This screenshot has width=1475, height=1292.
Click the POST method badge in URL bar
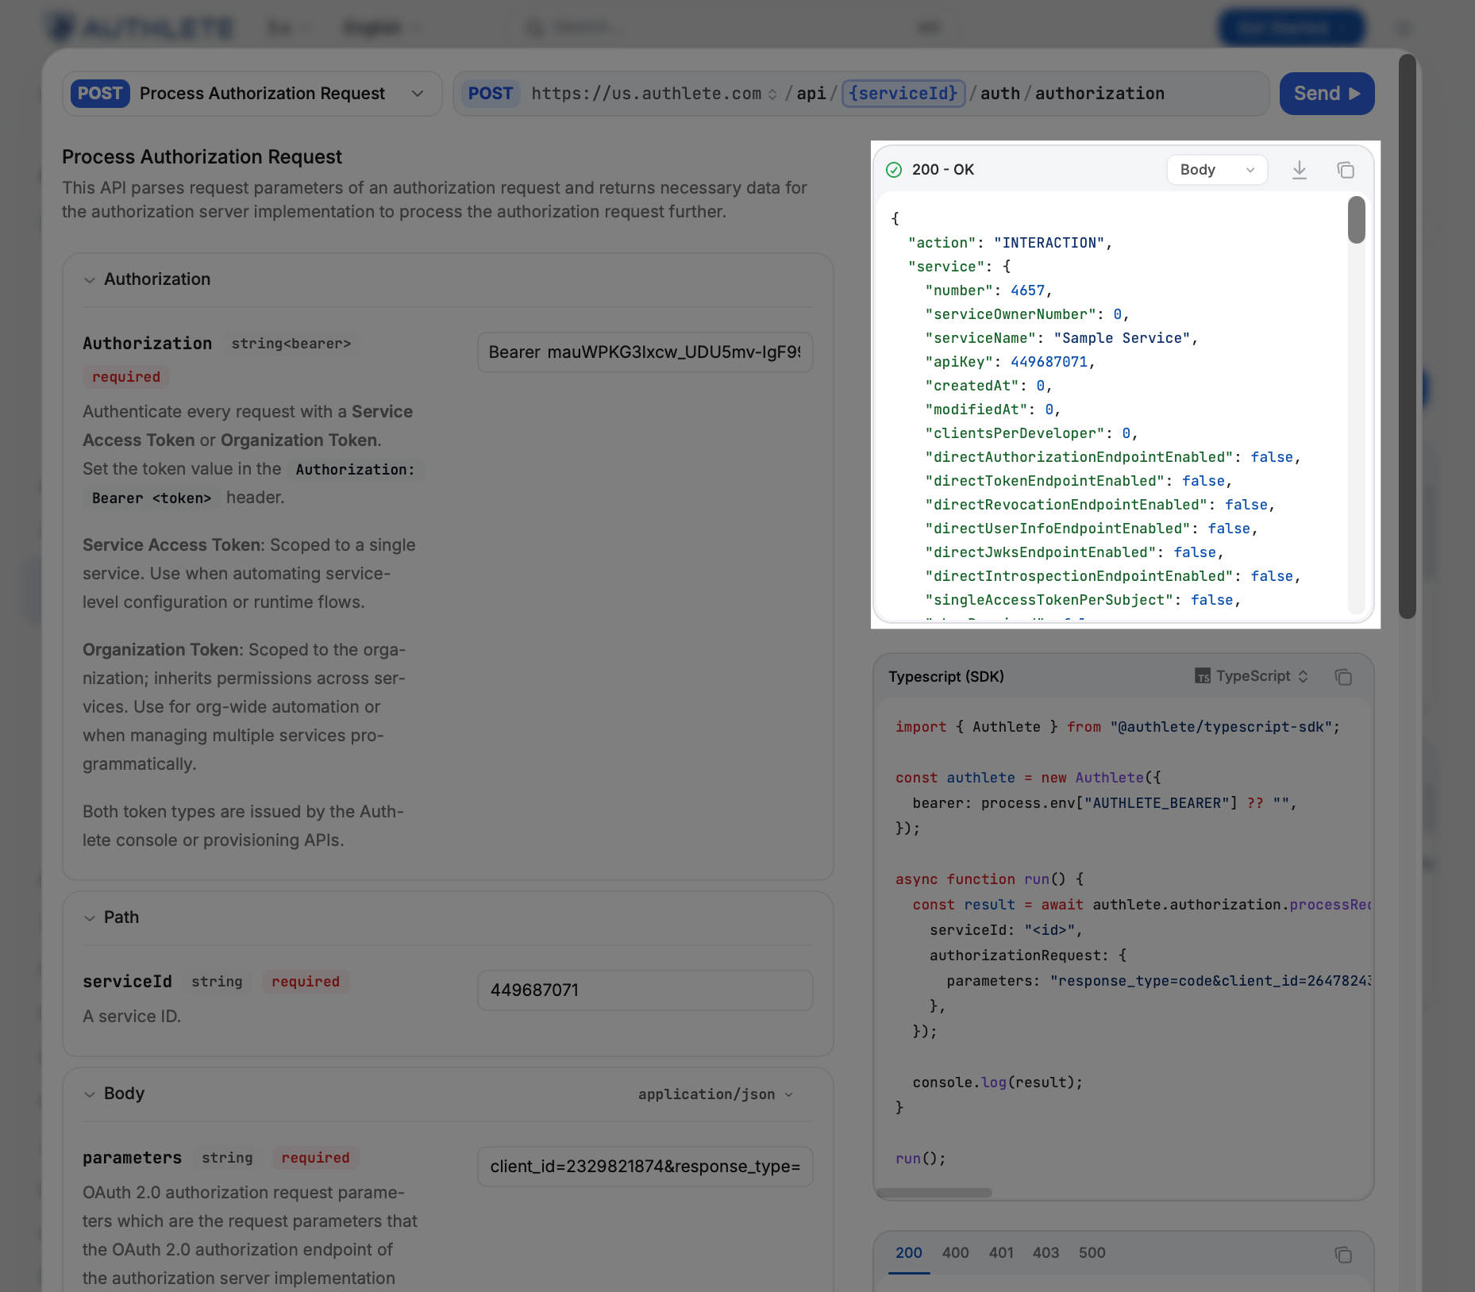click(x=491, y=94)
